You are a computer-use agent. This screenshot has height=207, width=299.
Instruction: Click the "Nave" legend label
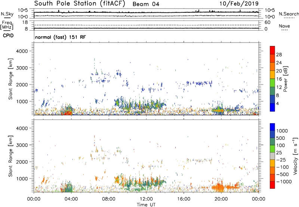click(x=284, y=26)
